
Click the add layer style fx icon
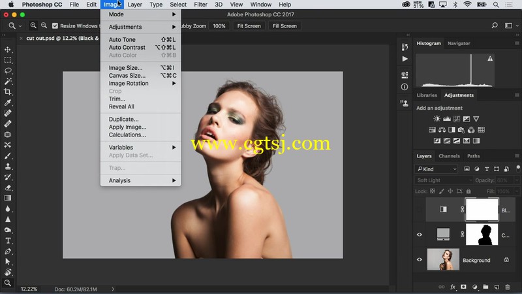coord(453,287)
